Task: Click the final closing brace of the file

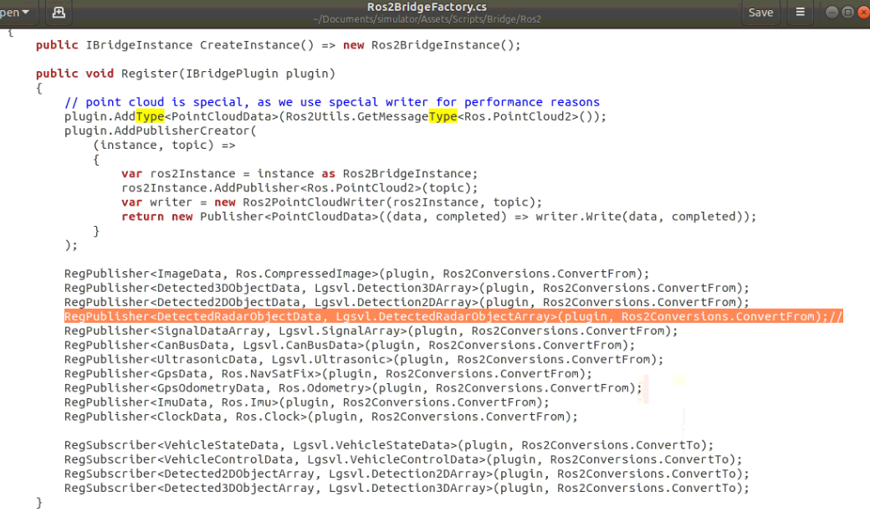Action: pyautogui.click(x=38, y=502)
